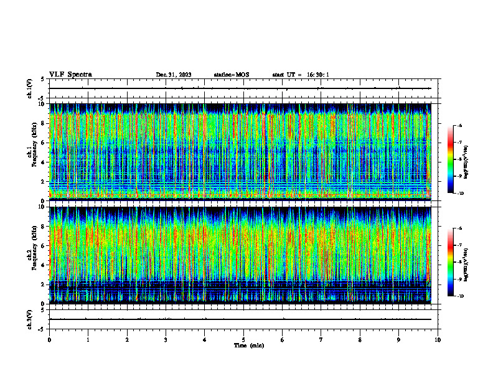Click time axis tick label "4"
Screen dimensions: 493x381
pos(205,340)
